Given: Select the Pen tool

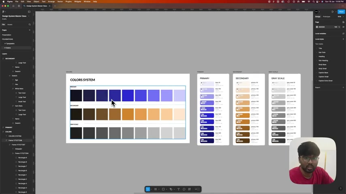Looking at the screenshot, I should pyautogui.click(x=171, y=189).
